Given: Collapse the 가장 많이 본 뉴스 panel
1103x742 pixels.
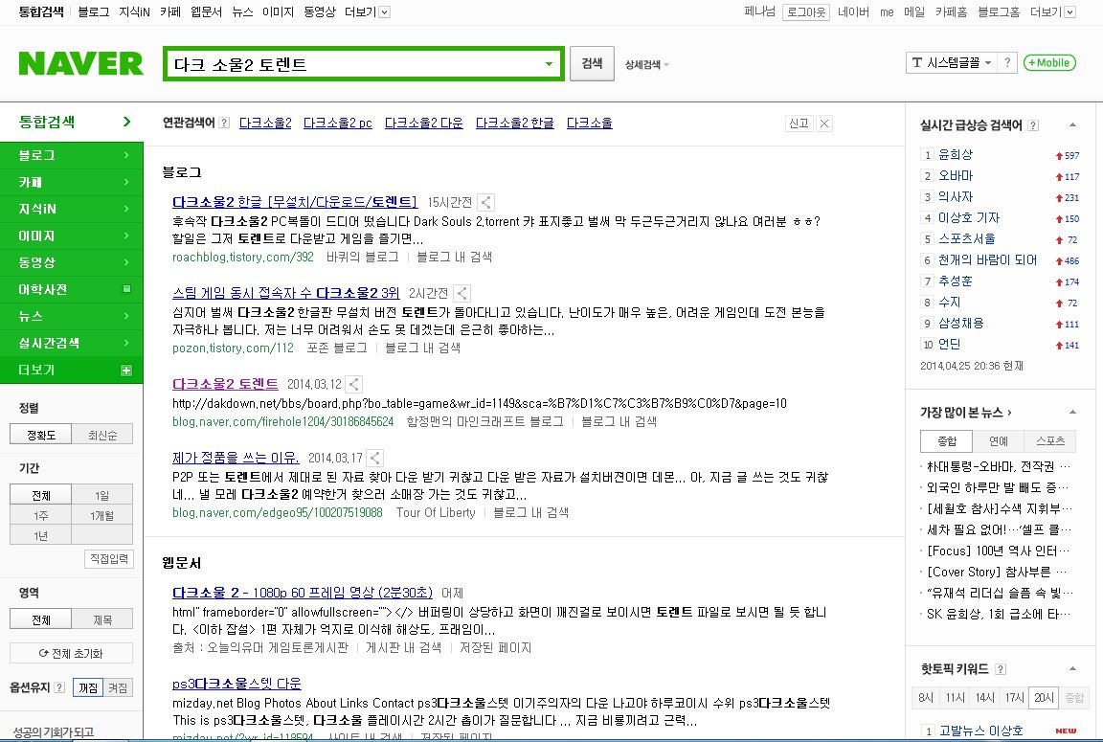Looking at the screenshot, I should tap(1072, 412).
